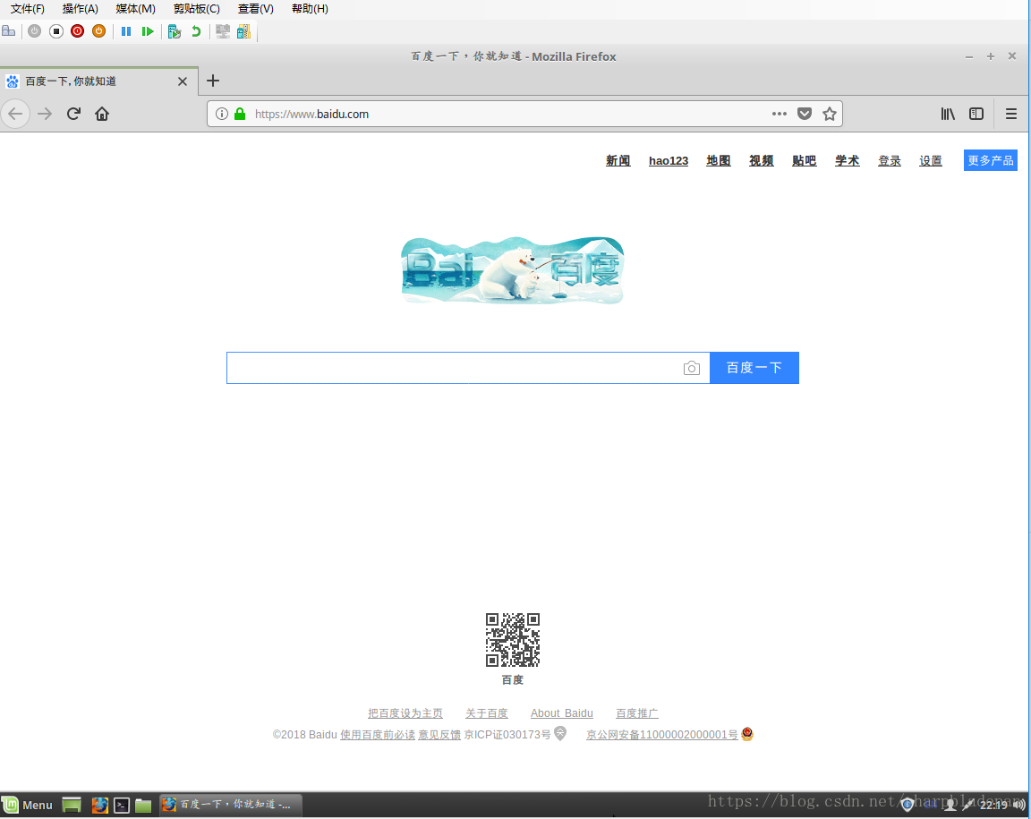Image resolution: width=1031 pixels, height=819 pixels.
Task: Click the 关于百度 link
Action: tap(487, 713)
